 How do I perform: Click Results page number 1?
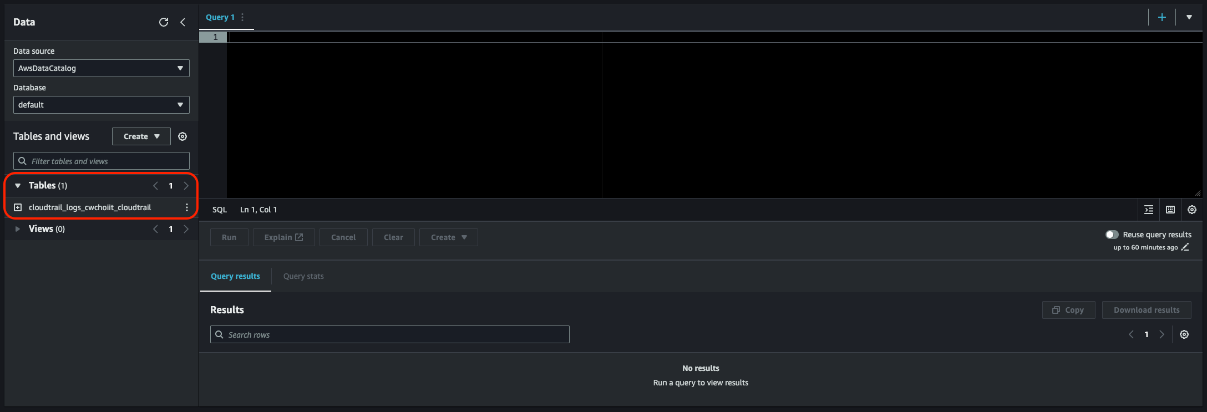click(1147, 334)
